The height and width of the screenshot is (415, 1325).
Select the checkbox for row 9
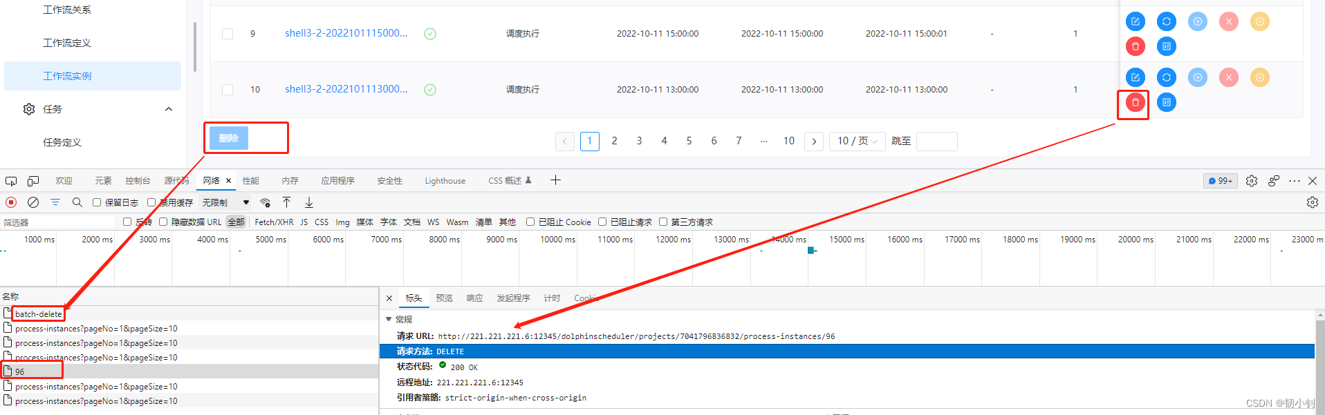point(228,33)
